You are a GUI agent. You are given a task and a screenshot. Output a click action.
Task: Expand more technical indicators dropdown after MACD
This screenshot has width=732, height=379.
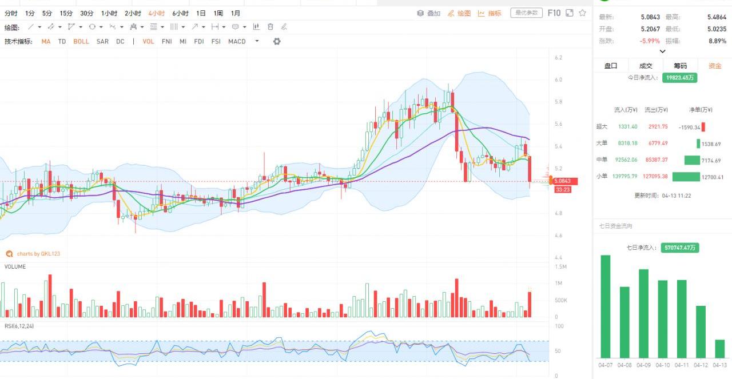pos(257,41)
